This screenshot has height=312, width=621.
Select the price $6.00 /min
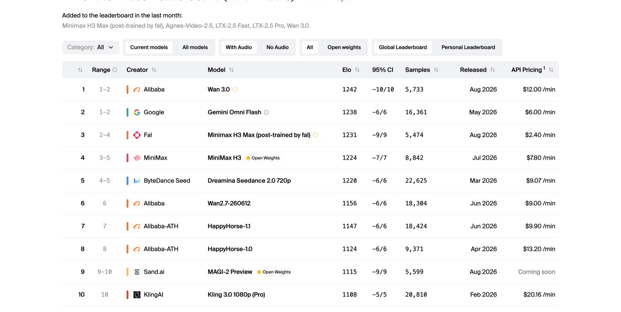coord(540,112)
